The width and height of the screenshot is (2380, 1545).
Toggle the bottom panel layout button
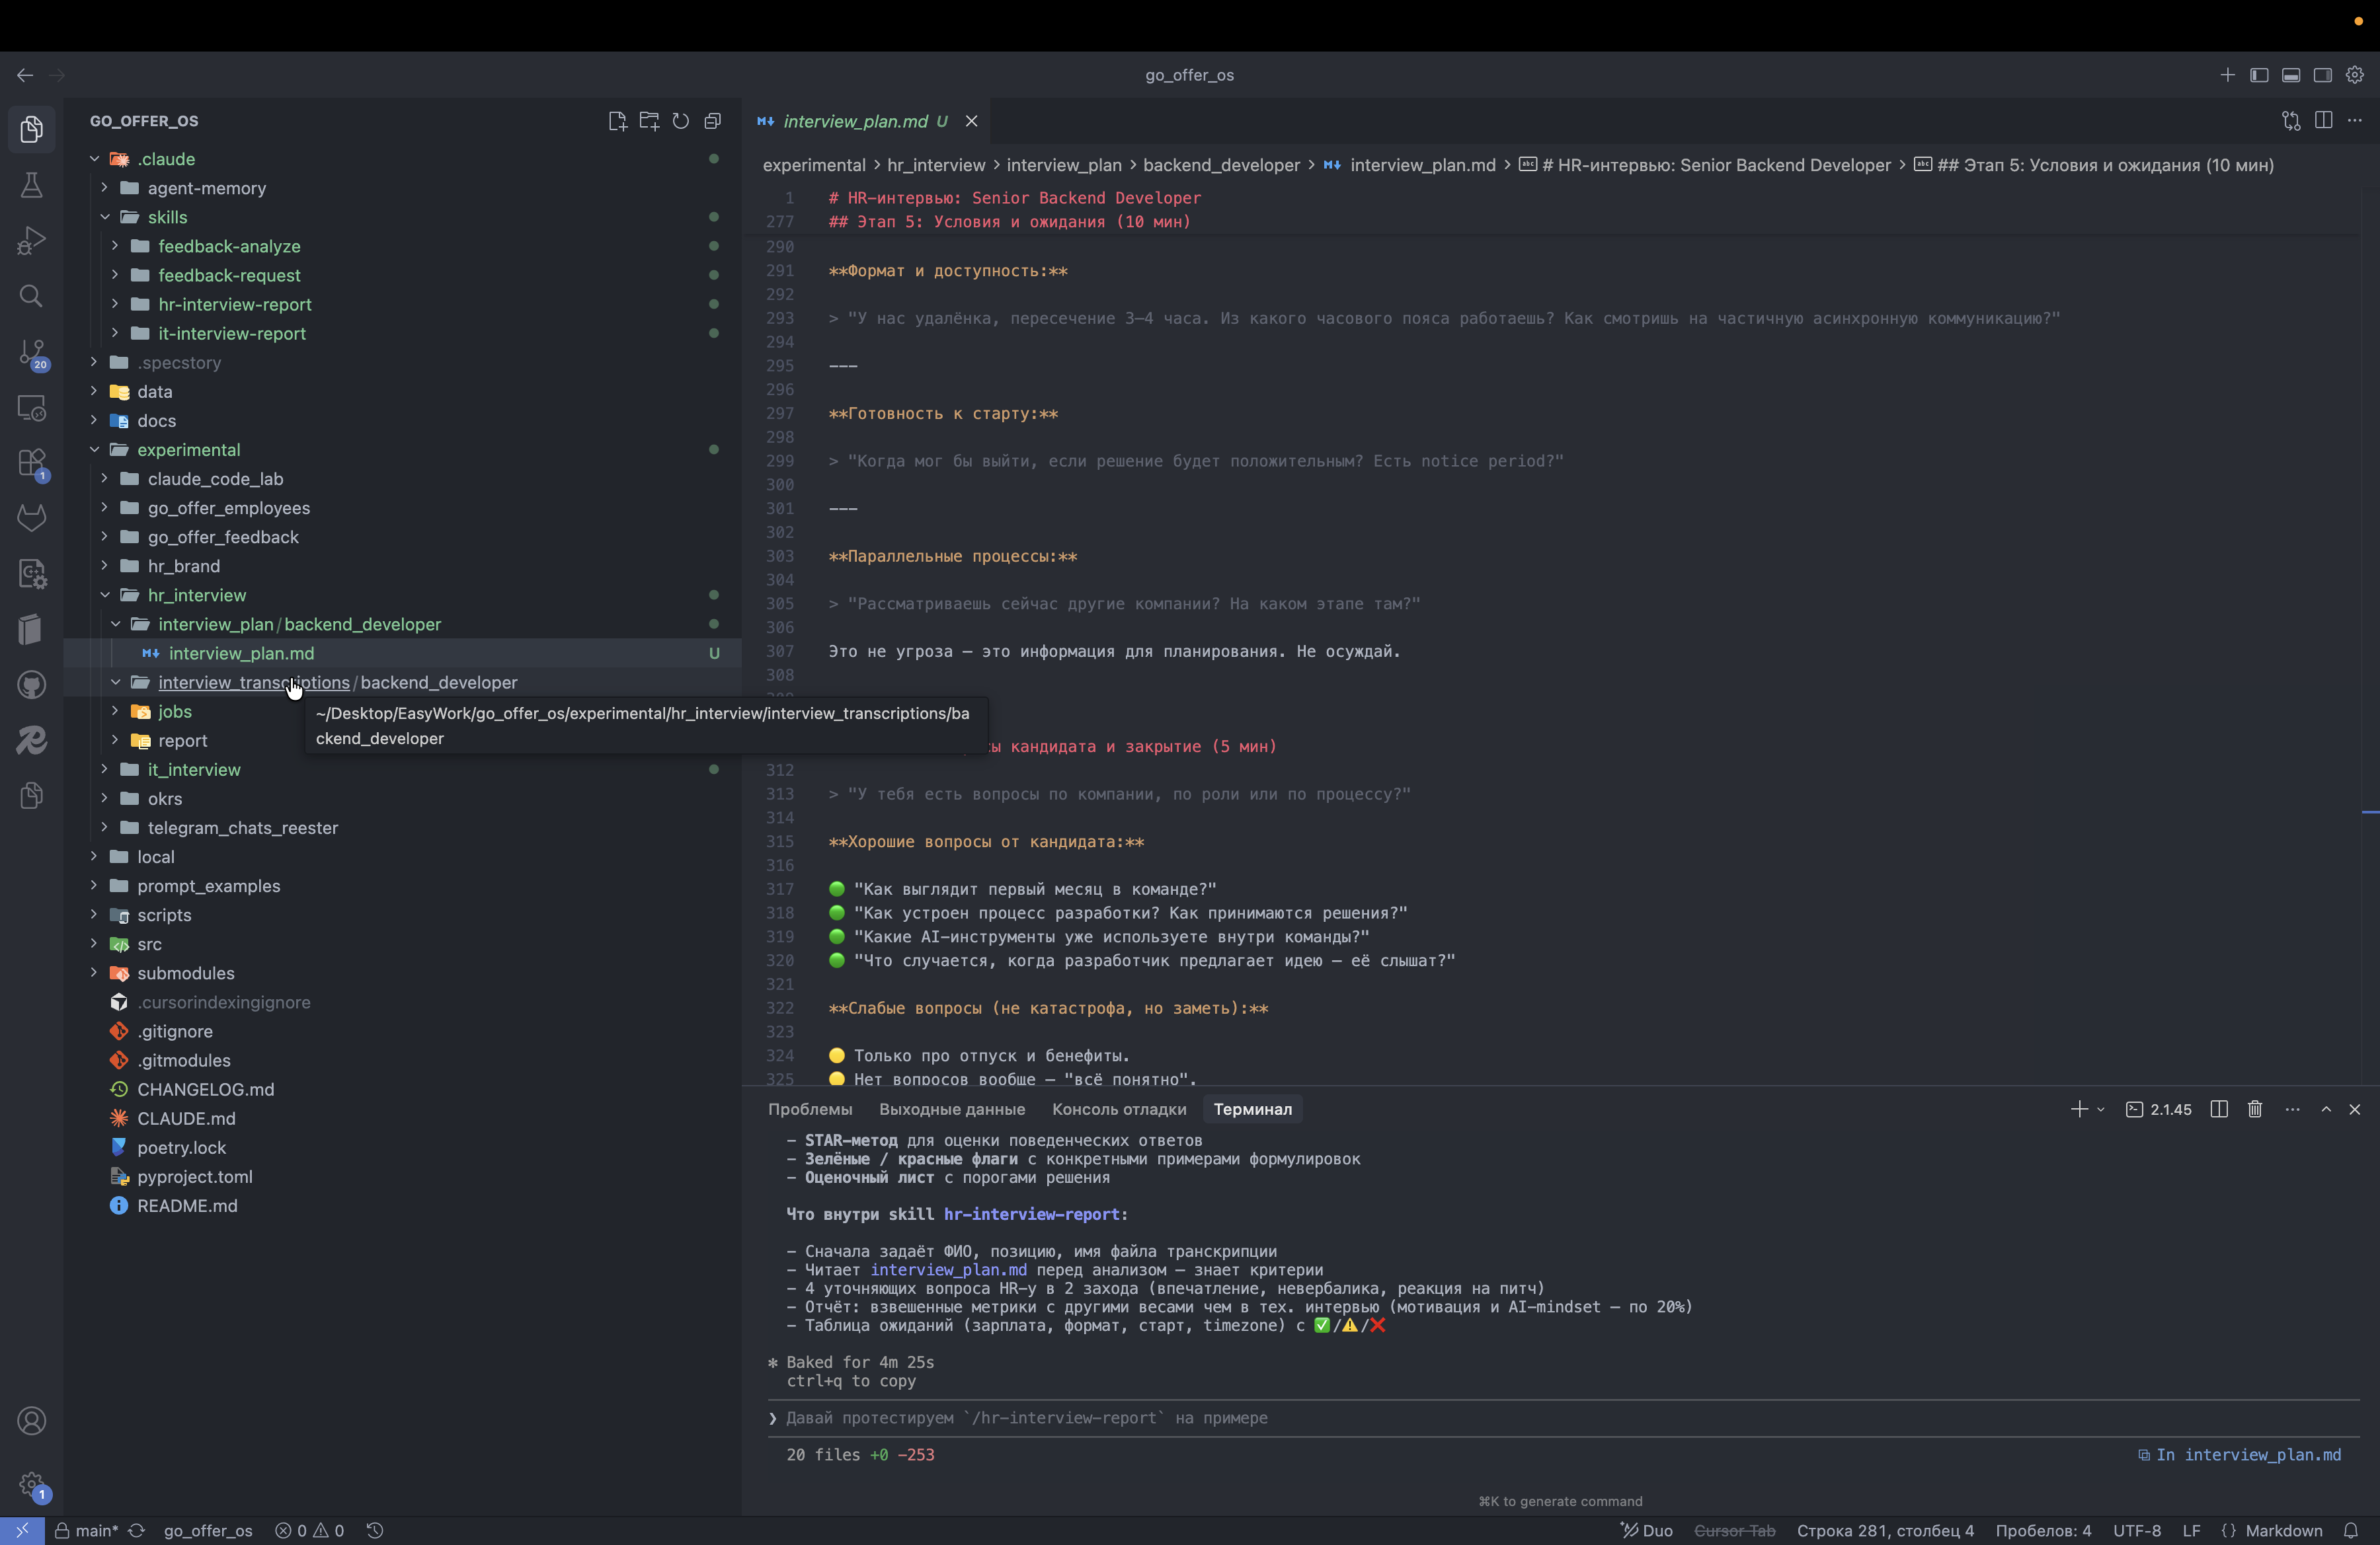click(2291, 75)
